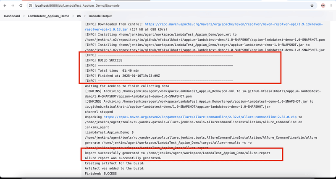Open allure-commandline-2.32.0.zip link

click(200, 117)
